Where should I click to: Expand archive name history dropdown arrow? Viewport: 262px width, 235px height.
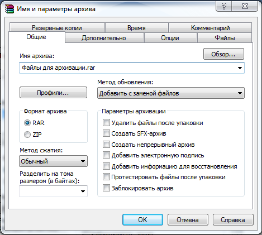click(x=240, y=68)
